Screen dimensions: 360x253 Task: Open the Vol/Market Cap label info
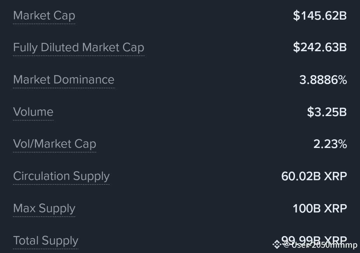pos(55,144)
